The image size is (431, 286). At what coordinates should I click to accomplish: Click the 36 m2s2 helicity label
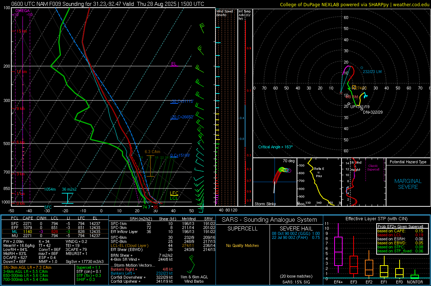click(x=69, y=189)
